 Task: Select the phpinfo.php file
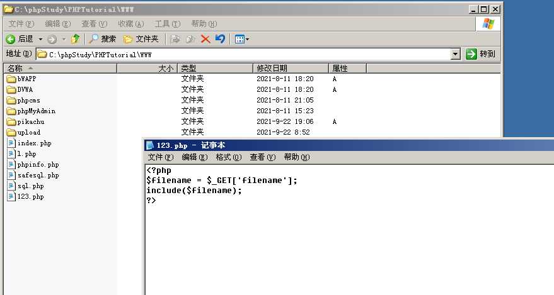38,165
